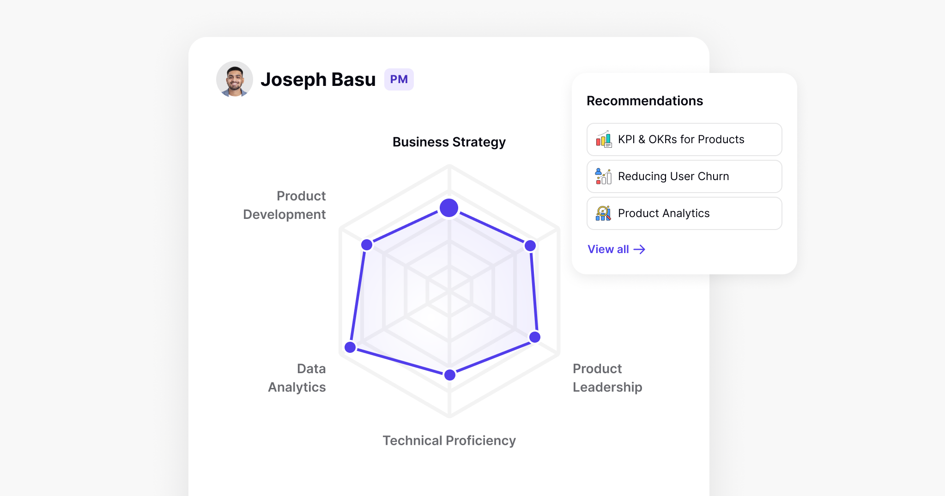This screenshot has width=945, height=496.
Task: Click the Technical Proficiency axis label
Action: (449, 441)
